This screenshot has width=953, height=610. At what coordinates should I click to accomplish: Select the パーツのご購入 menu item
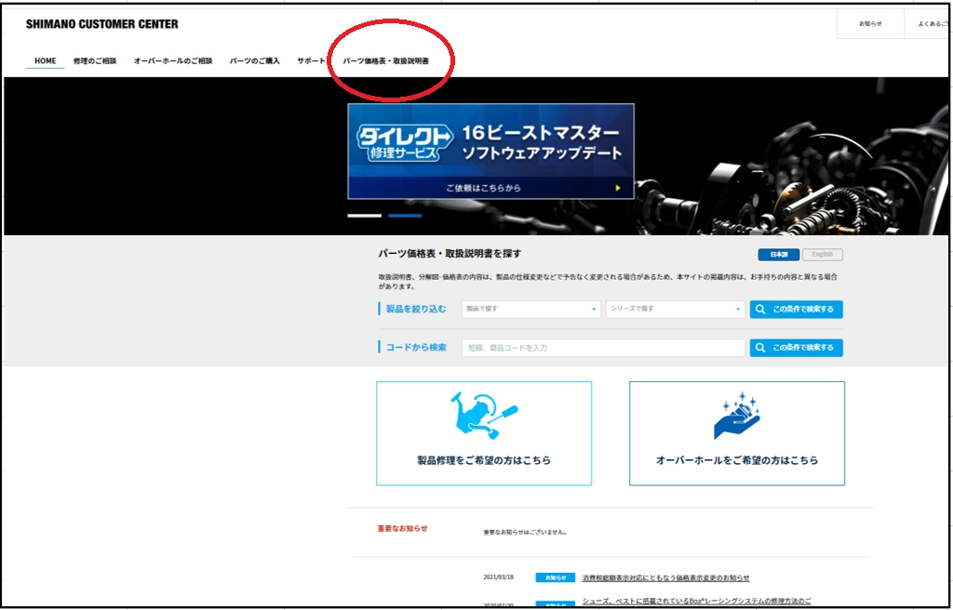[255, 60]
